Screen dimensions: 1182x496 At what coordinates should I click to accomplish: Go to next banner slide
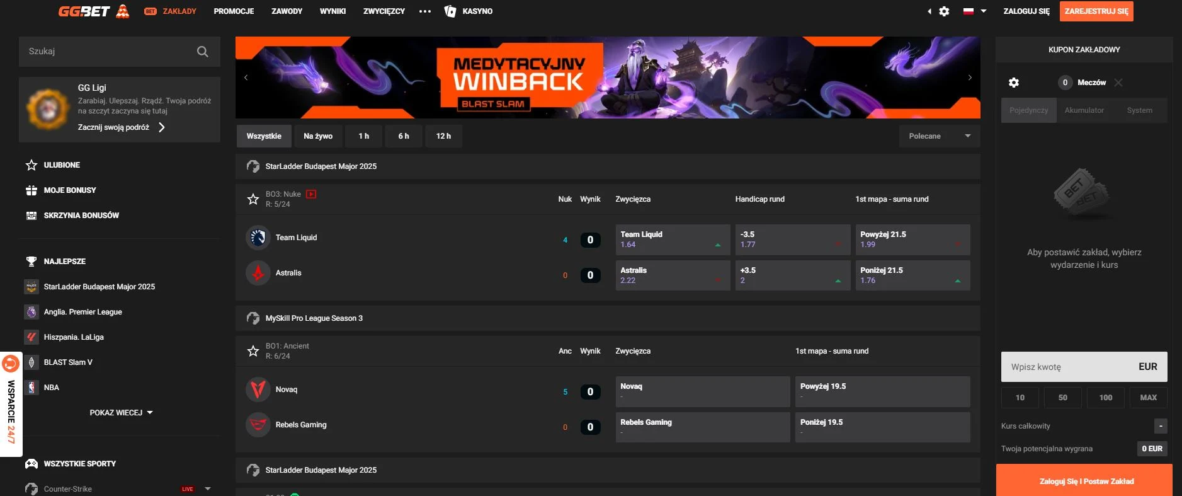click(x=970, y=78)
